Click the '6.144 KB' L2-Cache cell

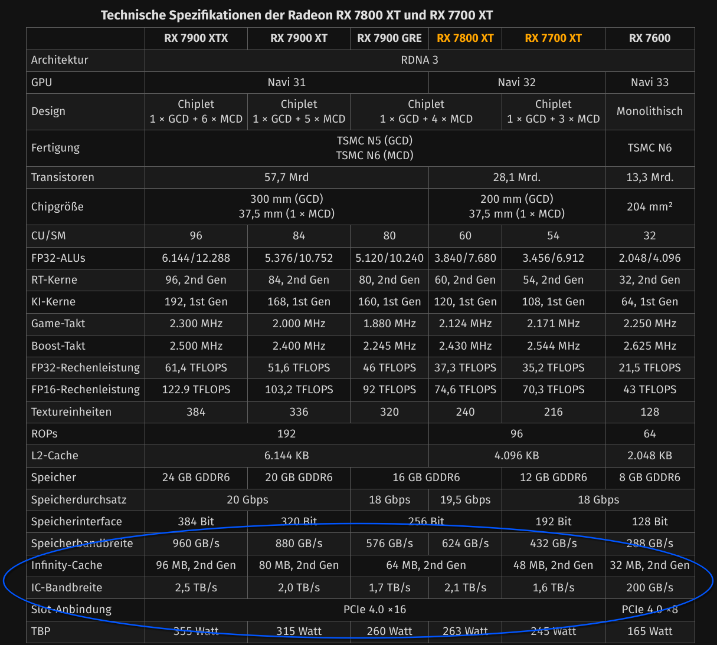286,456
